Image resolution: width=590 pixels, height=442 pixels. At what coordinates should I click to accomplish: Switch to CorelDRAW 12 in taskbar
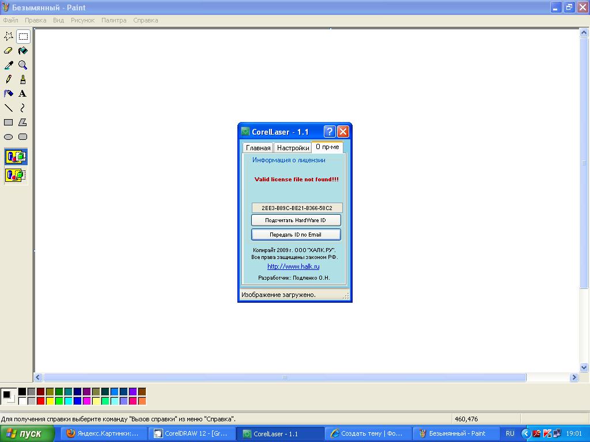point(191,434)
